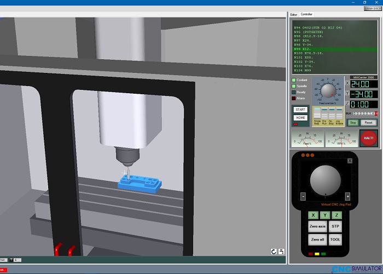Enable the Jog Enable switch
Screen dimensions: 383x274
(339, 113)
